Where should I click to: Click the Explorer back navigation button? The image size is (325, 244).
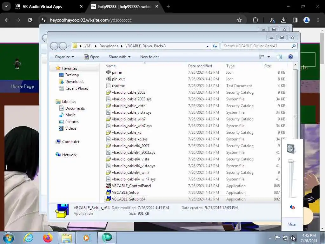54,46
